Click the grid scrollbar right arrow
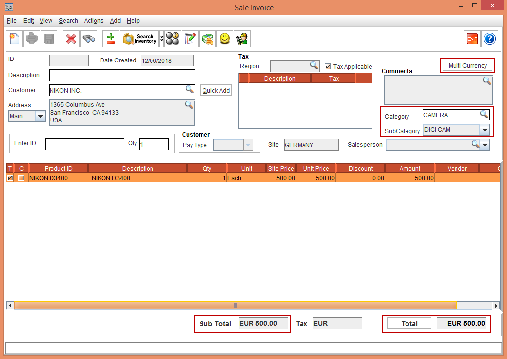 click(496, 305)
